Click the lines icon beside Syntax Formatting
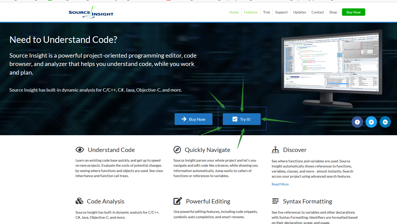This screenshot has height=224, width=397. (275, 201)
